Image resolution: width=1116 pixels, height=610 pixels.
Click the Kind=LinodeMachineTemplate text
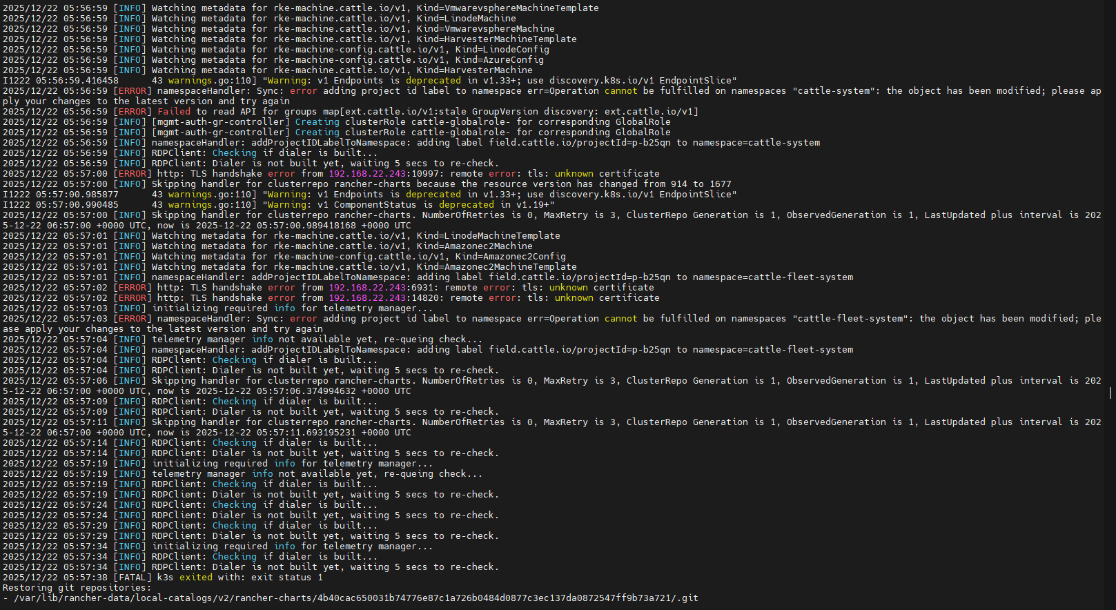click(489, 236)
